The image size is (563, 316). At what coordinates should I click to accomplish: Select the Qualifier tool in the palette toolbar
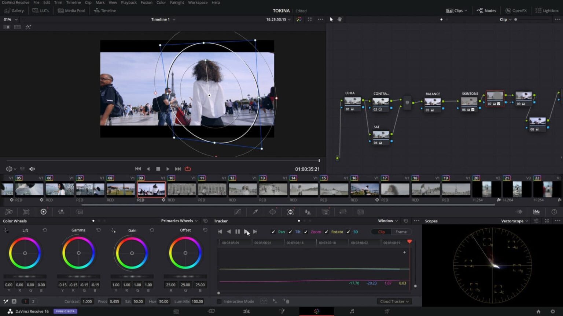(x=255, y=212)
